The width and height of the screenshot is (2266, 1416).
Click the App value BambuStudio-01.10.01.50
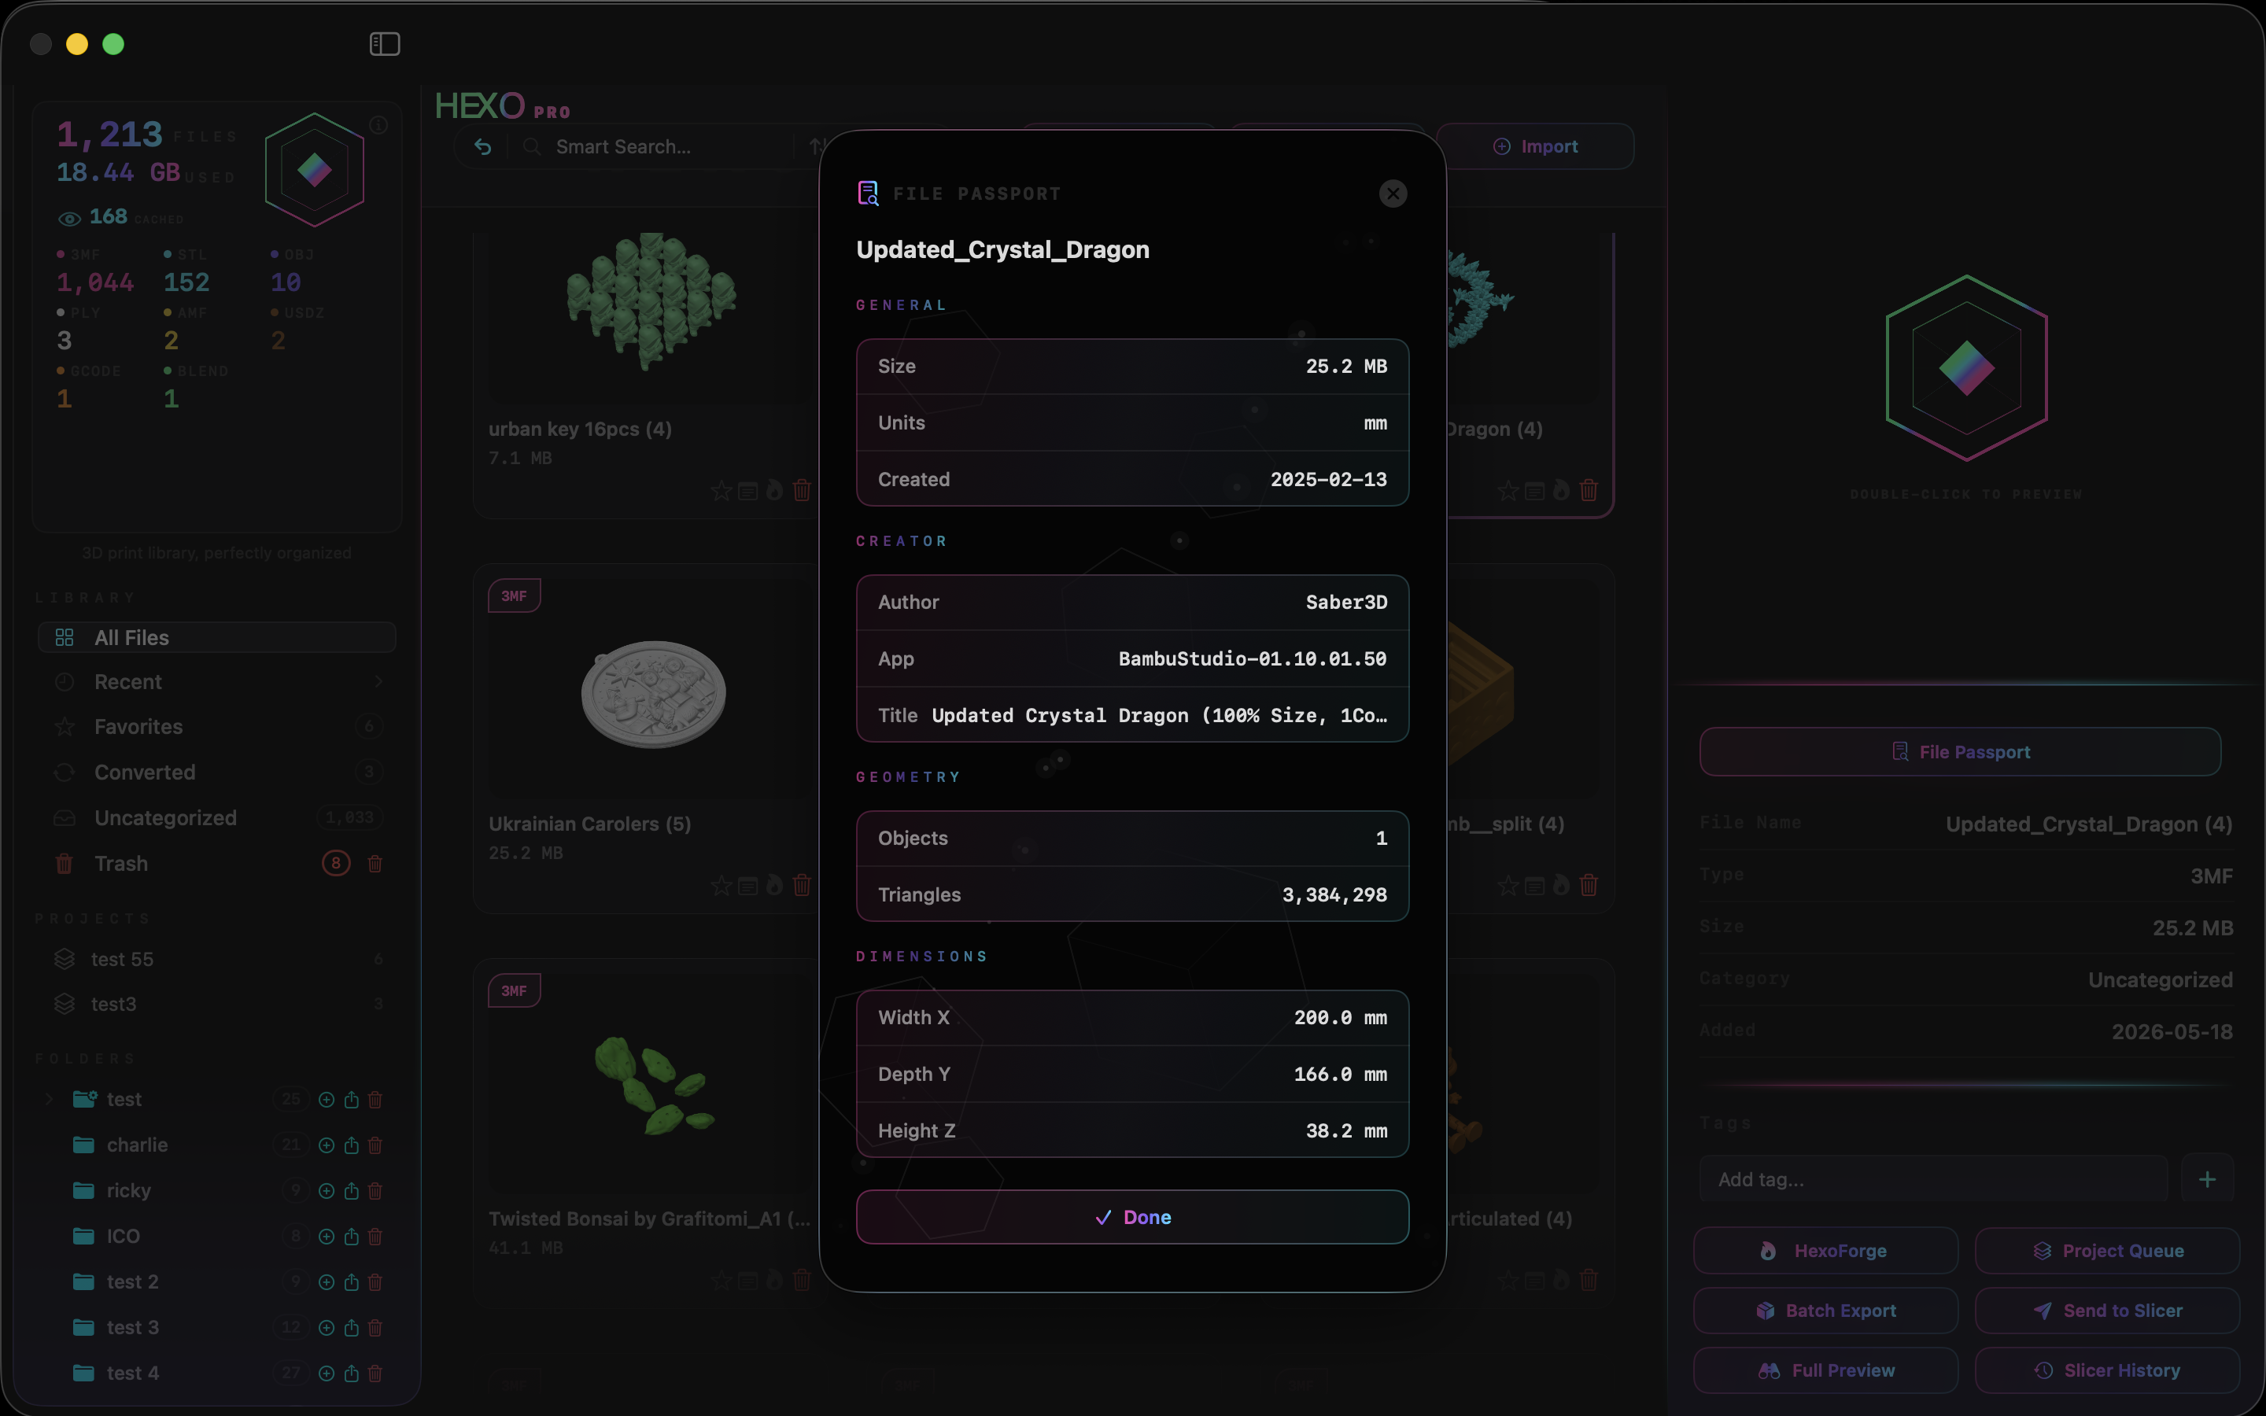1252,658
